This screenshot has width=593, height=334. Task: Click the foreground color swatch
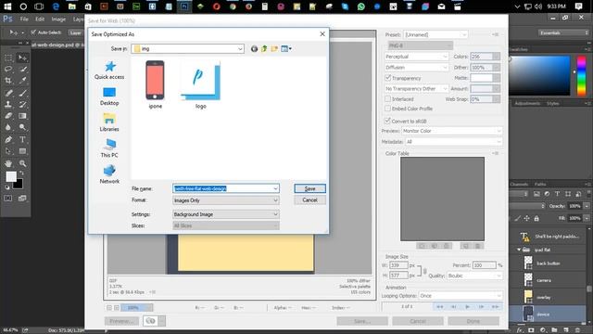coord(11,176)
